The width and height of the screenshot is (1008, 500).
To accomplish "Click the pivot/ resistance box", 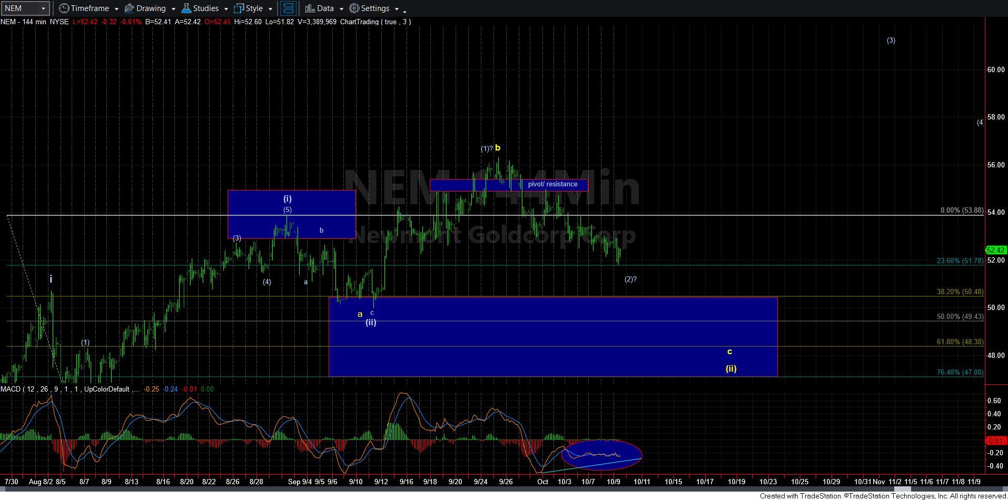I will [x=509, y=185].
